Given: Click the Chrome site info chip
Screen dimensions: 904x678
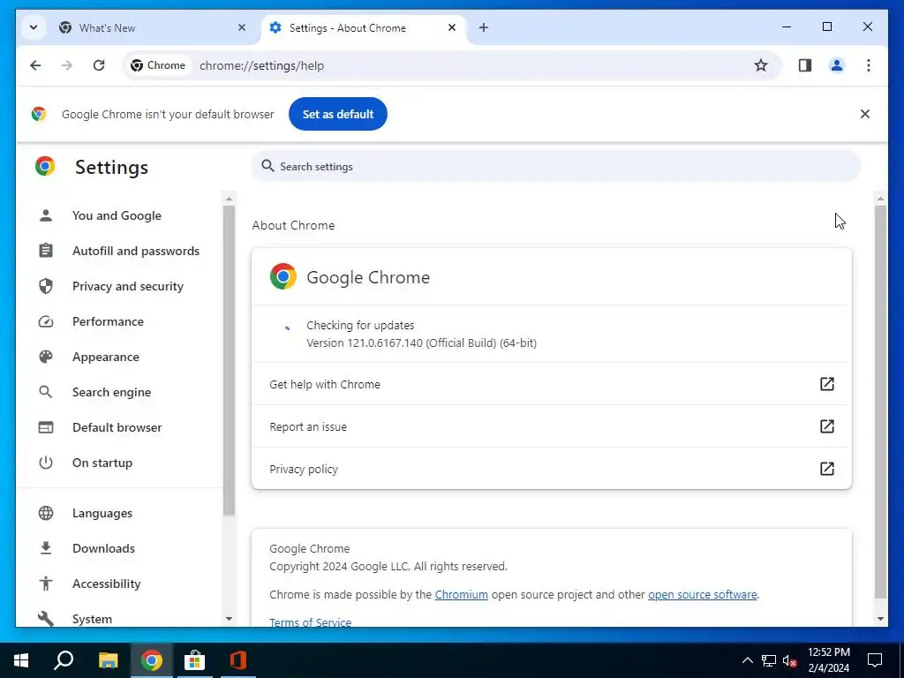Looking at the screenshot, I should point(158,65).
